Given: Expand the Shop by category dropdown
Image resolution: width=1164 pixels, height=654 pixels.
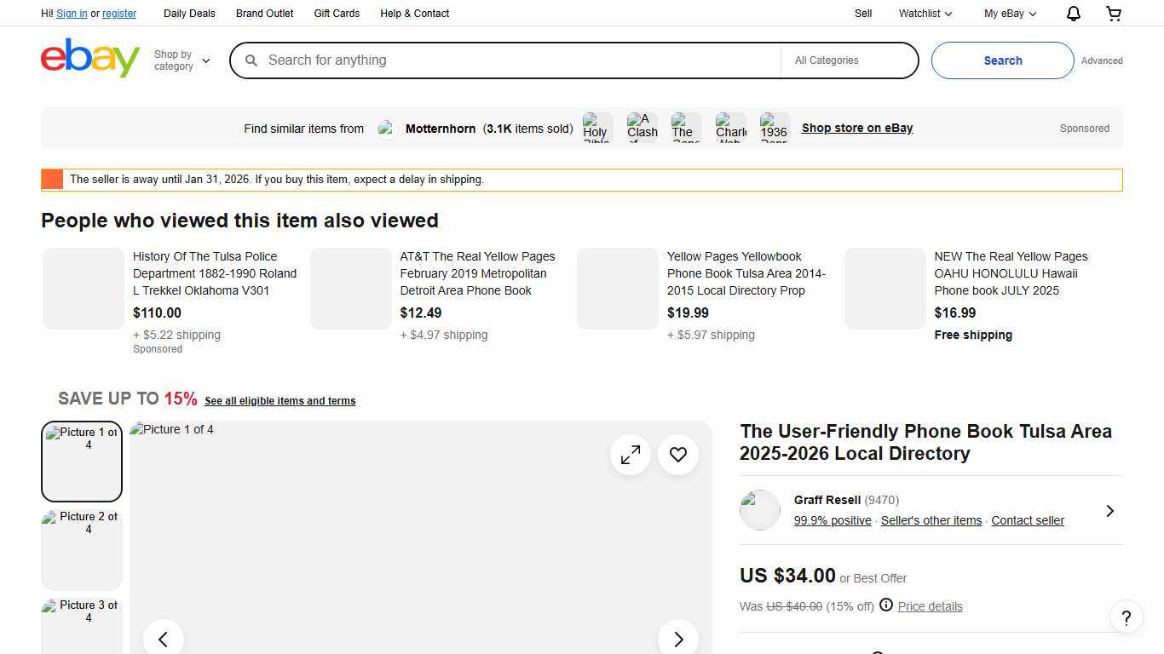Looking at the screenshot, I should pos(182,60).
